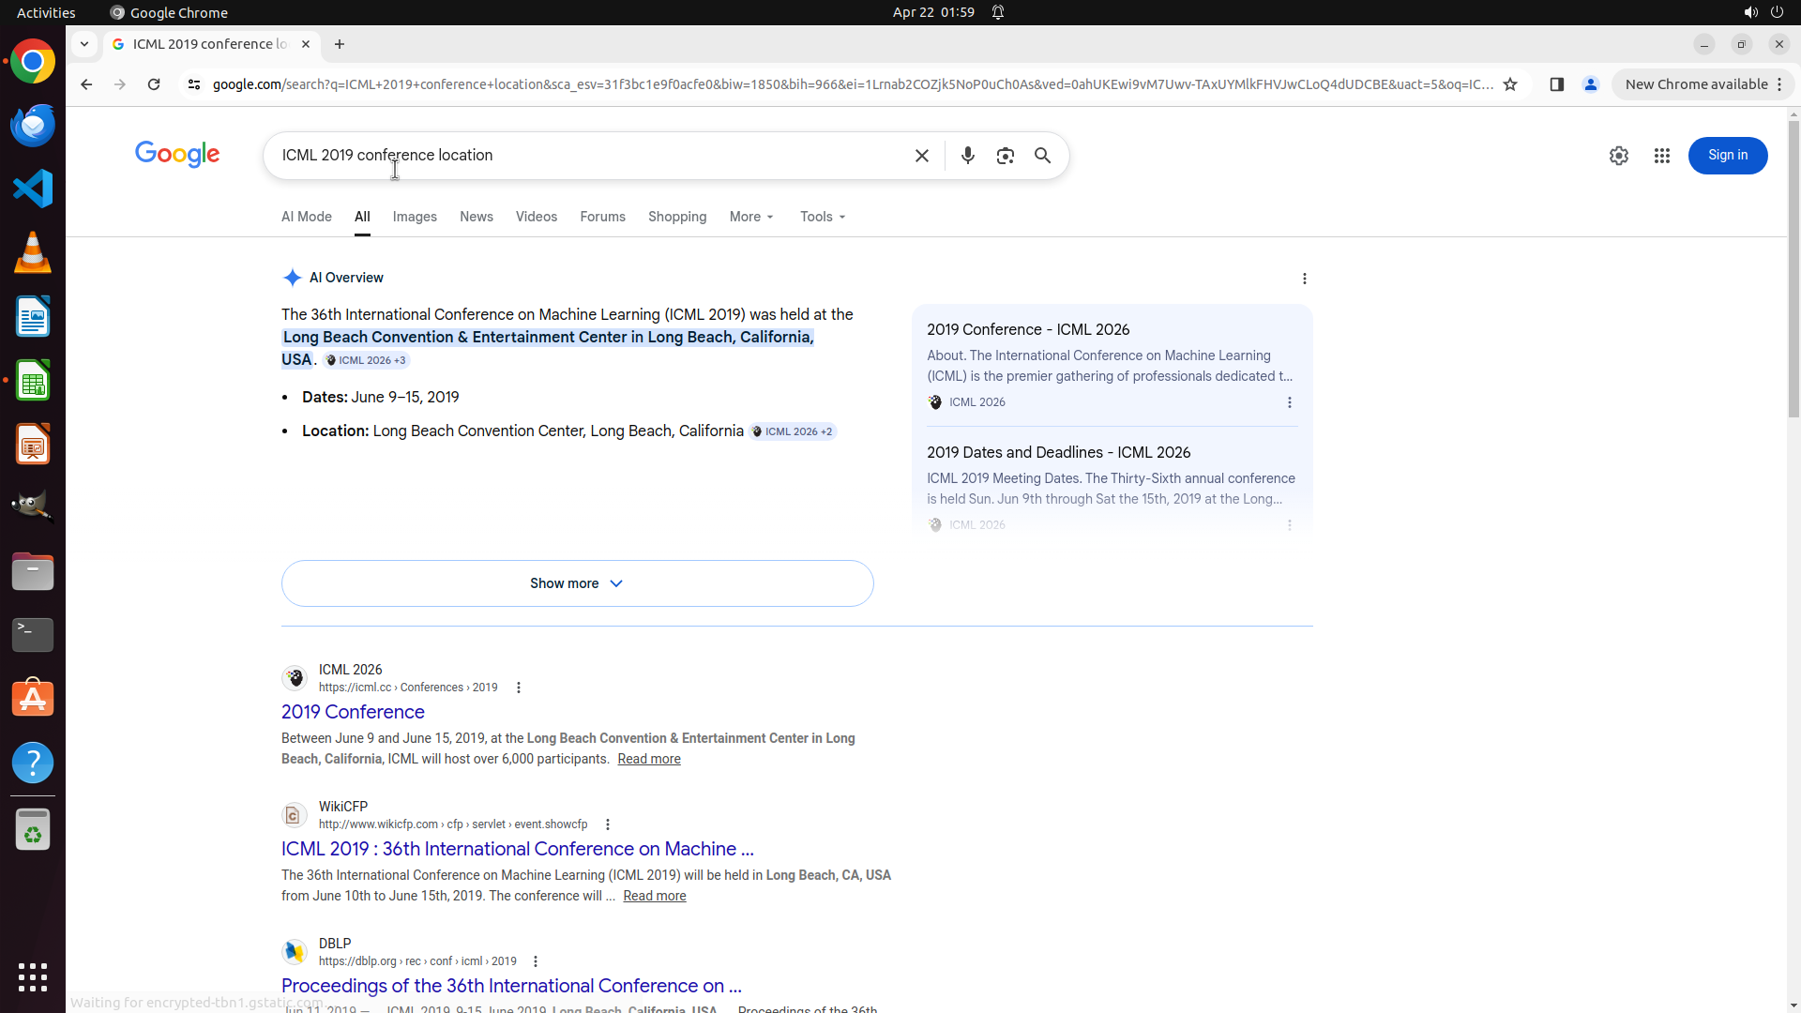Toggle Chrome side panel

point(1556,84)
